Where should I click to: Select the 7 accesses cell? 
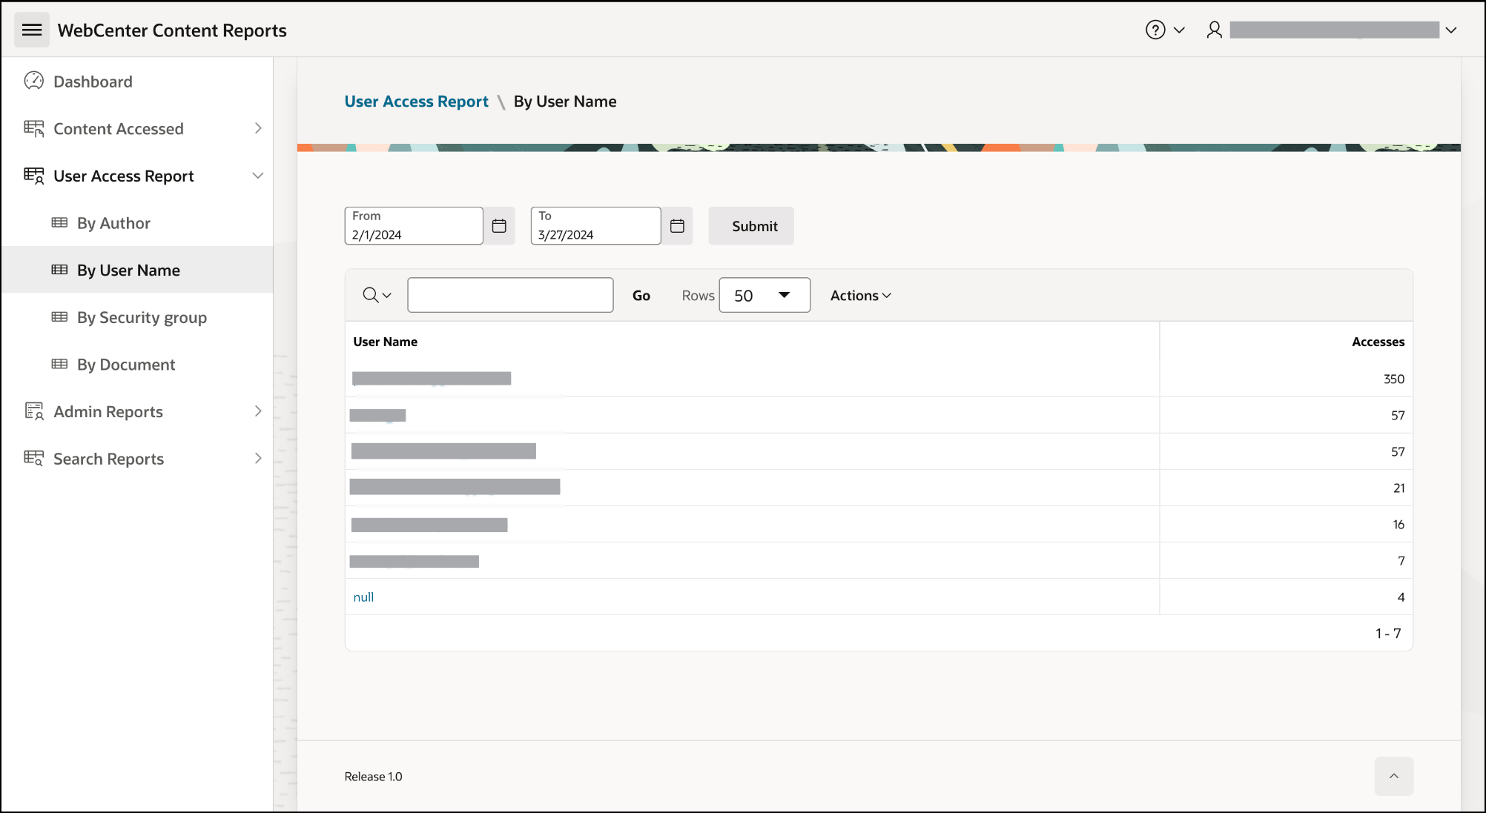[x=1287, y=560]
